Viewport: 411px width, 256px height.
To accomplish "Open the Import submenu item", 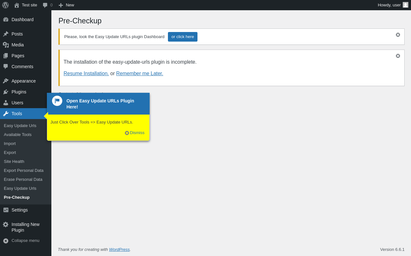I will click(10, 144).
